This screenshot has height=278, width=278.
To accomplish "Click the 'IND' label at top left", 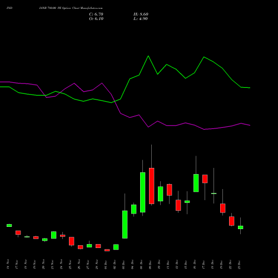I will 9,8.
